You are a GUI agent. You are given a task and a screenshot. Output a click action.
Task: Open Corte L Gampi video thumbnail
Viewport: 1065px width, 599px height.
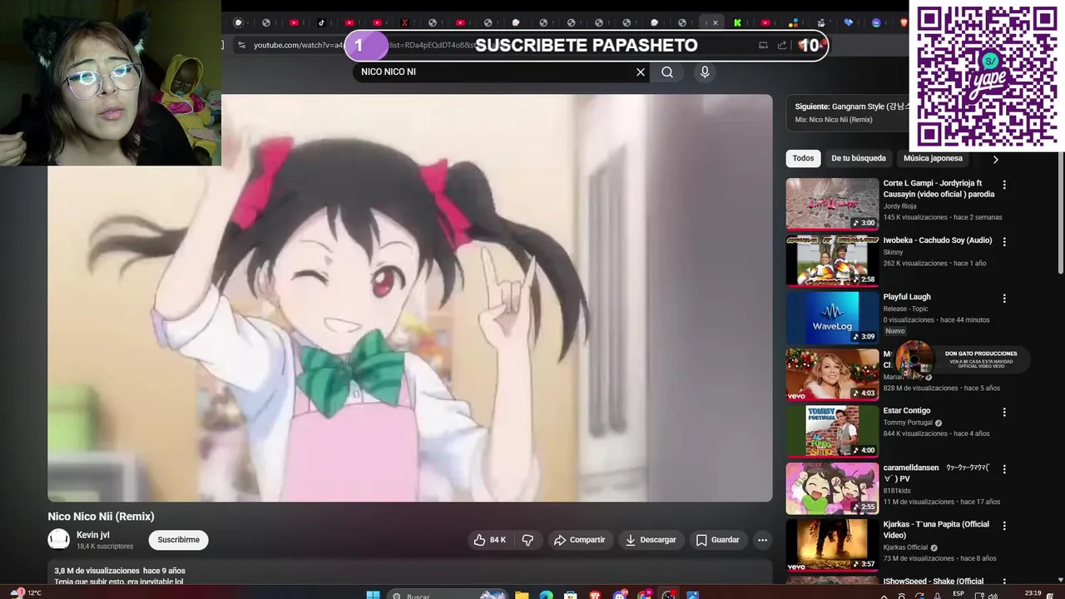(x=832, y=204)
